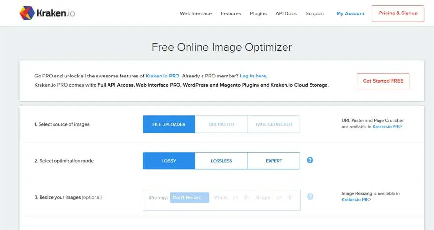Image resolution: width=434 pixels, height=230 pixels.
Task: Open Web Interface in the navigation
Action: [x=196, y=13]
